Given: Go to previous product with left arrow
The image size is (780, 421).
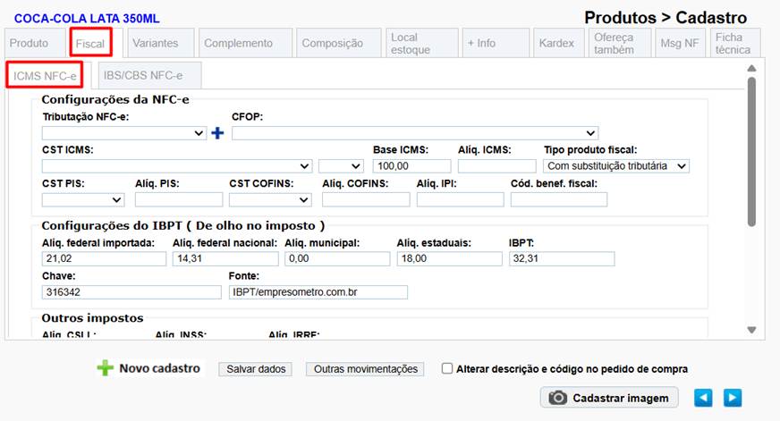Looking at the screenshot, I should coord(703,398).
